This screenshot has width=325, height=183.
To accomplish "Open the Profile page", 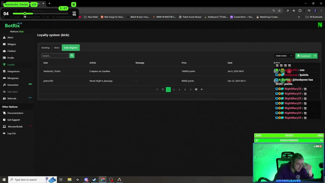I will 10,58.
